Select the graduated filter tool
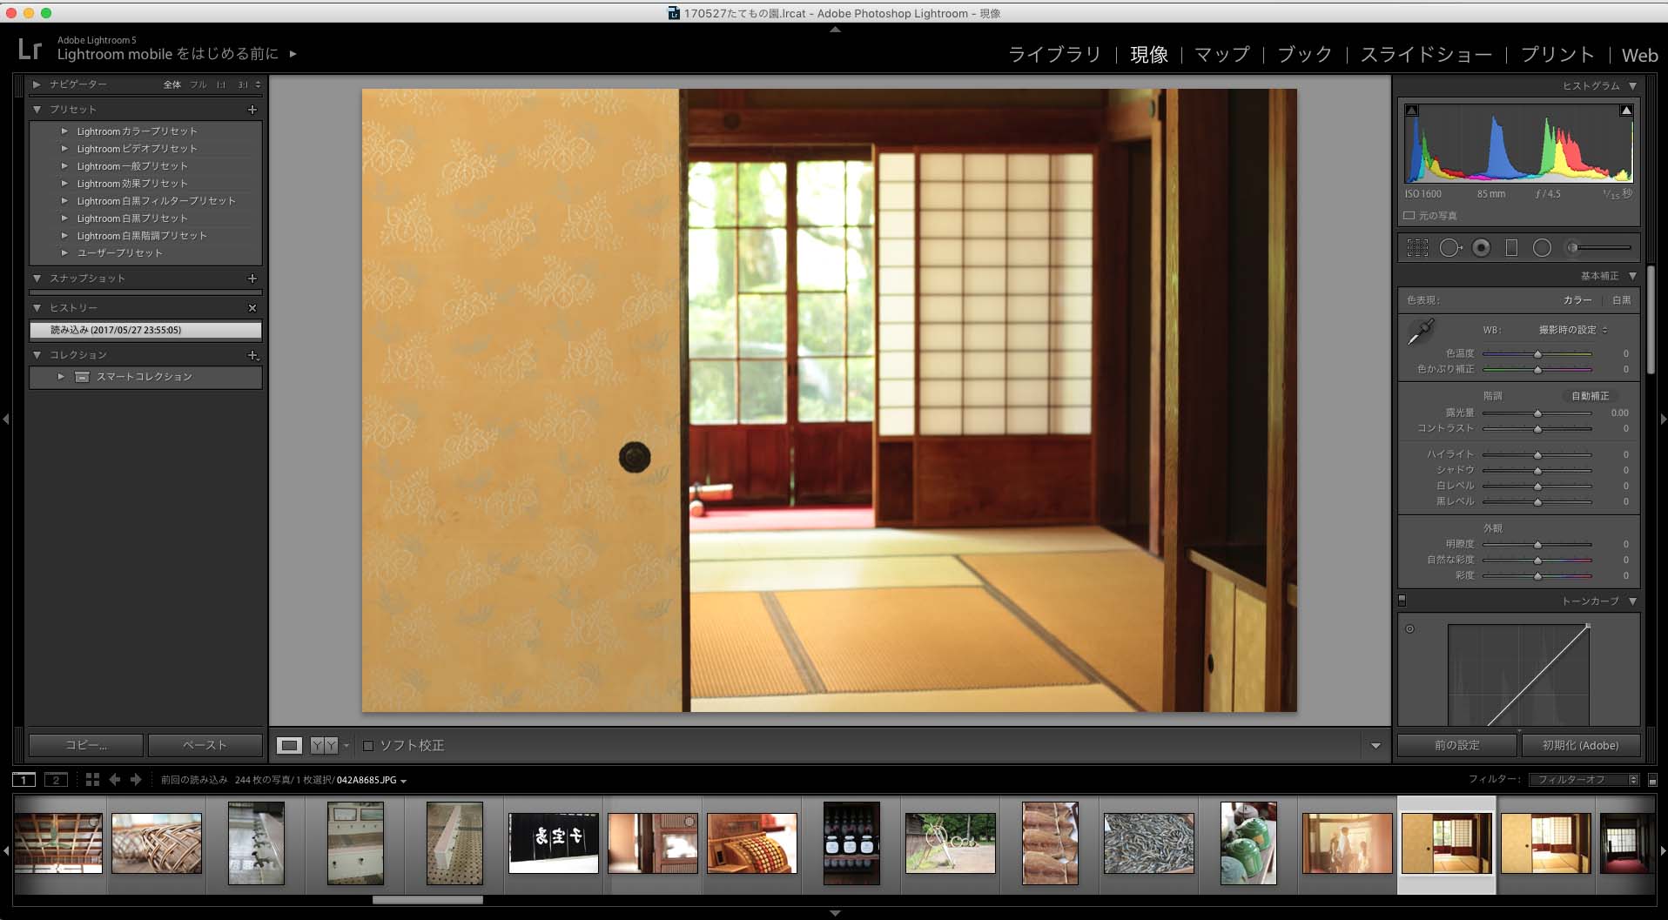Viewport: 1668px width, 920px height. 1511,248
